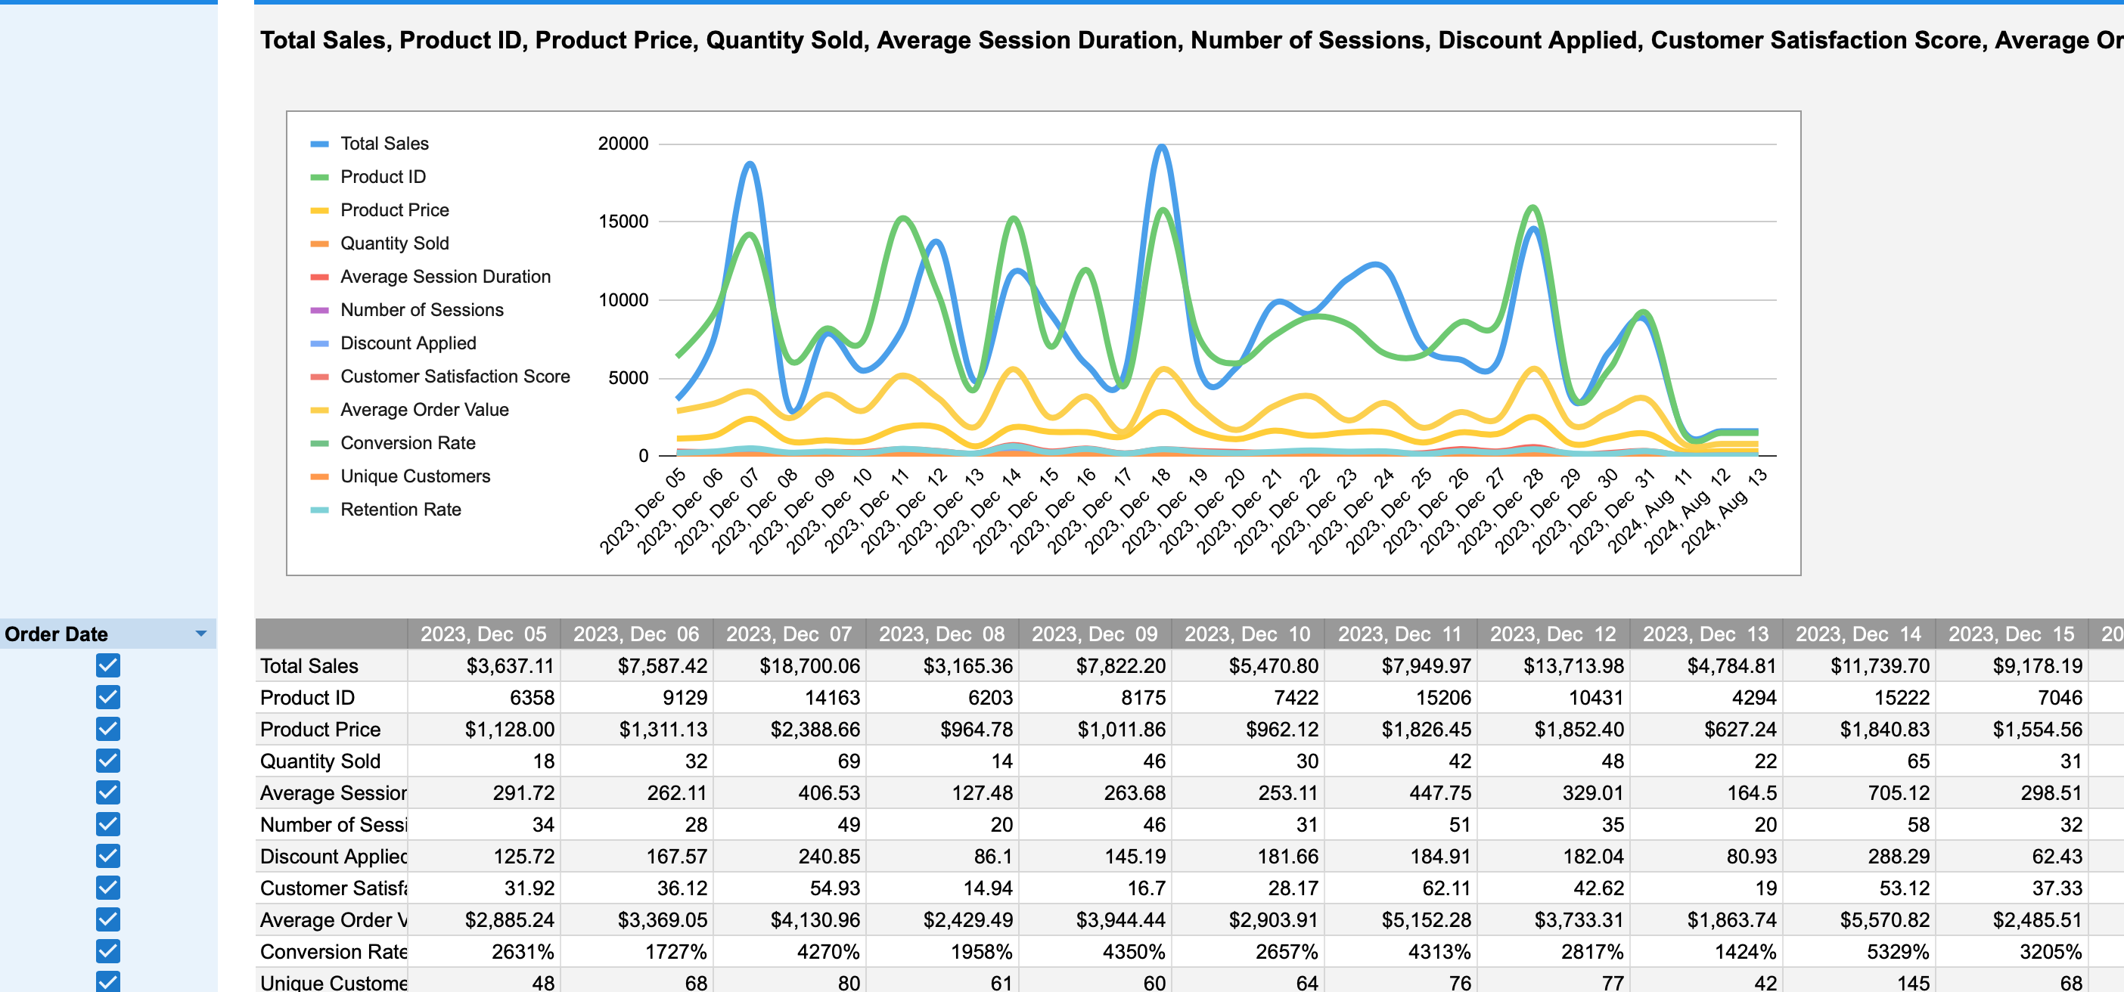Select the Total Sales legend label
2124x992 pixels.
(x=384, y=144)
